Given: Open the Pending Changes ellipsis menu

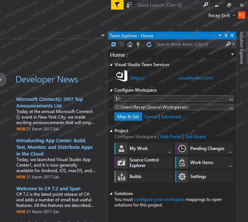Looking at the screenshot, I should click(x=230, y=152).
